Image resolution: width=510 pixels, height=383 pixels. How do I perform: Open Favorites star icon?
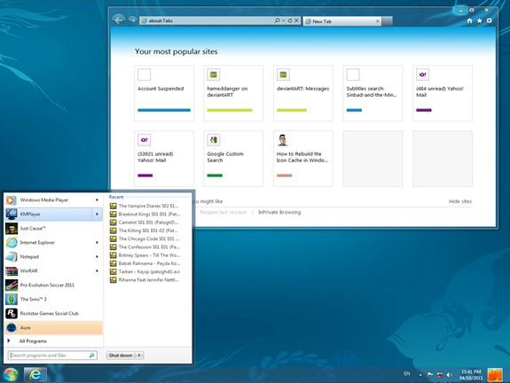pyautogui.click(x=480, y=20)
